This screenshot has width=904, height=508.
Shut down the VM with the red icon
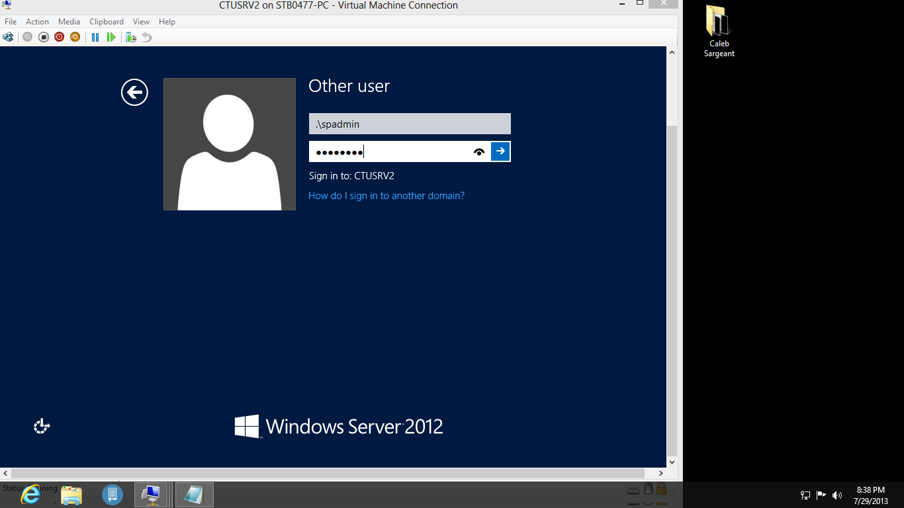tap(59, 37)
